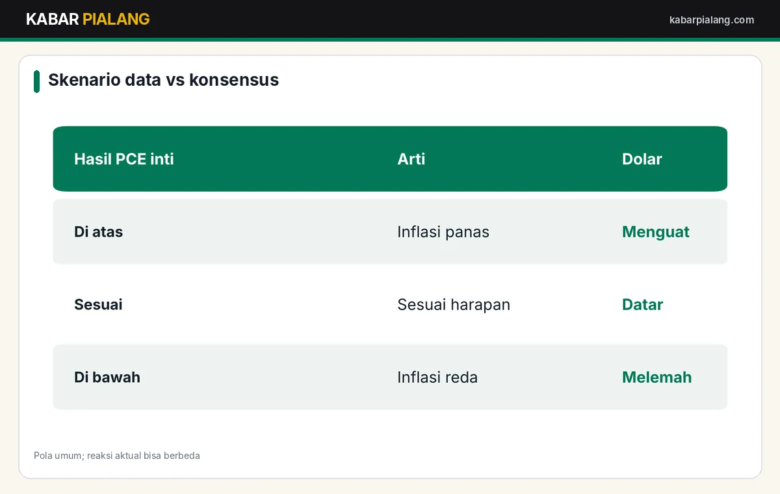Viewport: 780px width, 494px height.
Task: Click the 'Di bawah' row label
Action: [x=107, y=378]
